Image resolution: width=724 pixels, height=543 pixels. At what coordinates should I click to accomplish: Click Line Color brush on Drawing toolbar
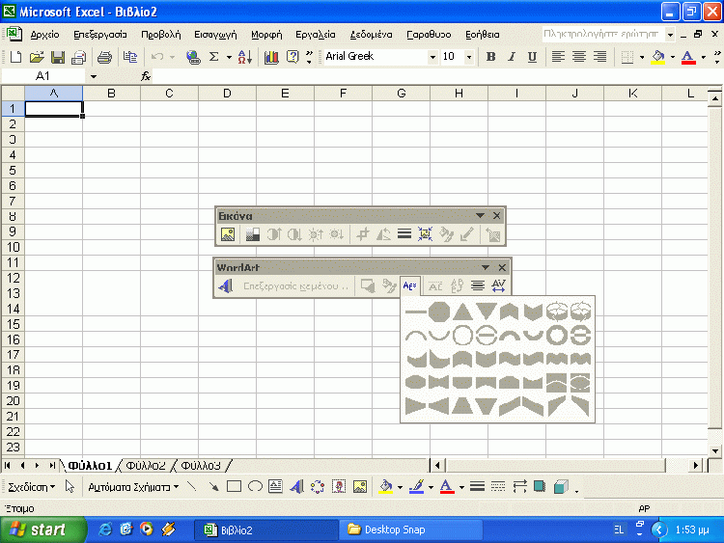tap(416, 486)
